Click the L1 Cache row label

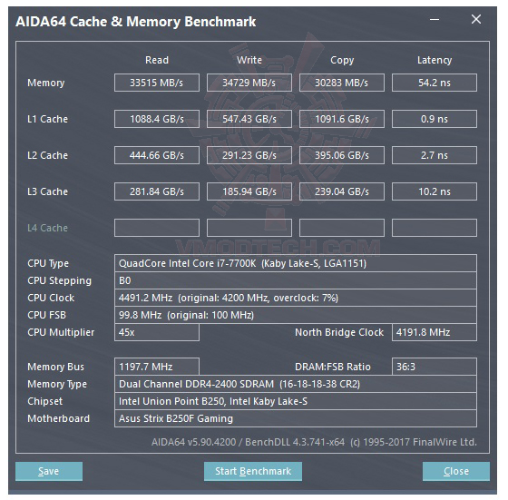pyautogui.click(x=47, y=119)
